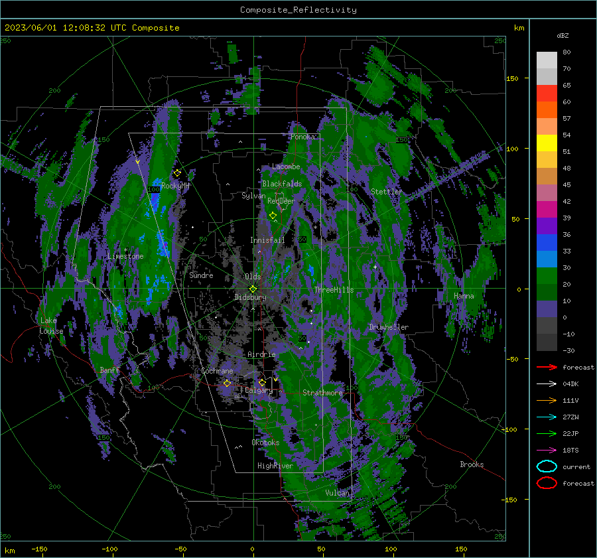Click the HighRiver city label
The width and height of the screenshot is (597, 558).
(275, 466)
